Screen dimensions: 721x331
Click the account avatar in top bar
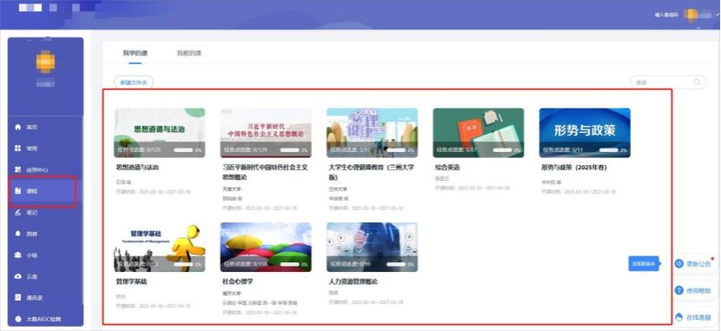tap(691, 14)
